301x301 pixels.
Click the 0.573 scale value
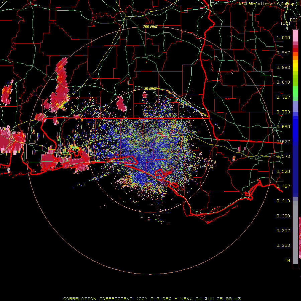point(283,156)
